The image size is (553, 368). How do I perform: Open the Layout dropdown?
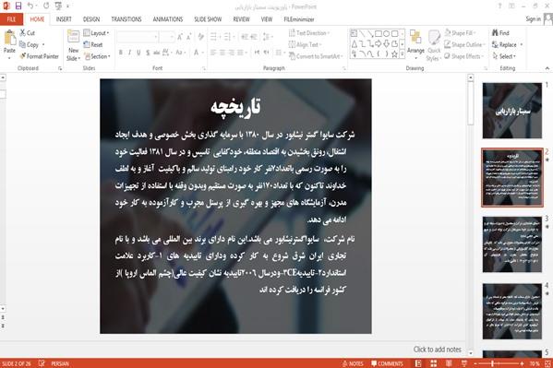click(x=96, y=33)
